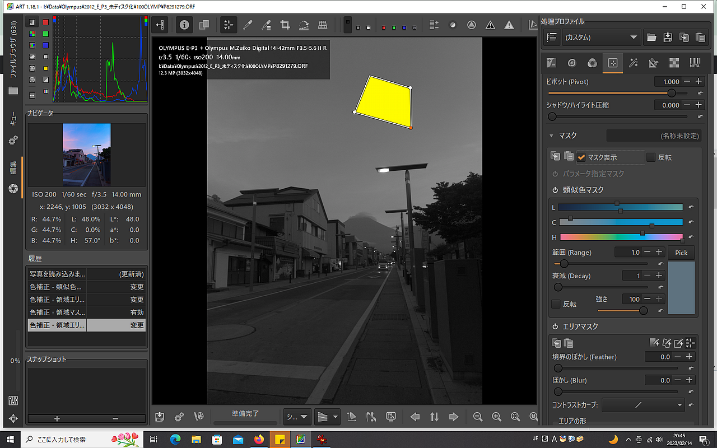
Task: Click the Pick button
Action: pos(681,253)
